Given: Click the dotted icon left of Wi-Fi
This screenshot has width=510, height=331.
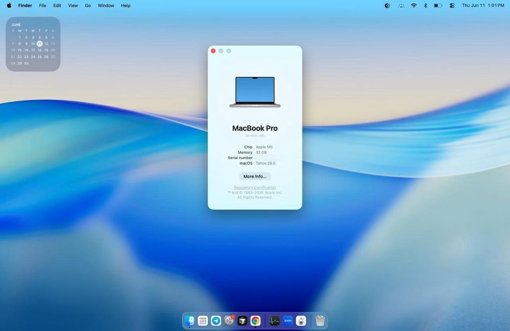Looking at the screenshot, I should 401,6.
